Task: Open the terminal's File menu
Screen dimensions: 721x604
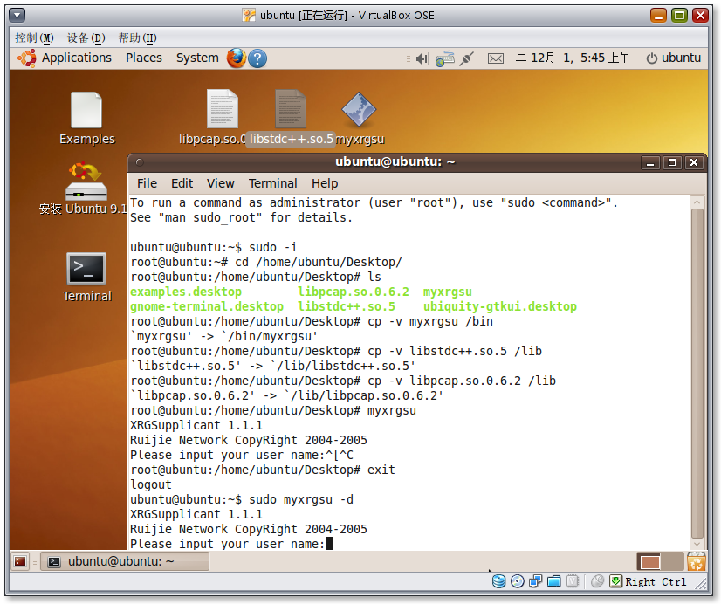Action: [x=147, y=184]
